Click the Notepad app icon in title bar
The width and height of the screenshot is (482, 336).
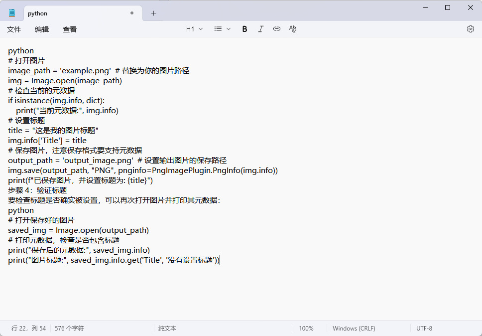(11, 13)
